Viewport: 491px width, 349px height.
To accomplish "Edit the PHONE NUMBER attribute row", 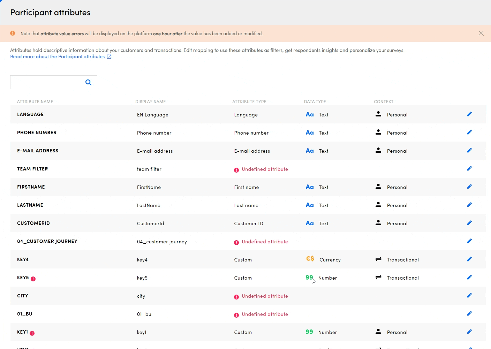I will tap(469, 132).
